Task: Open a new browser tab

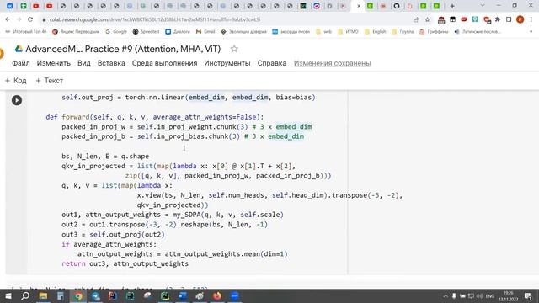Action: [452, 6]
